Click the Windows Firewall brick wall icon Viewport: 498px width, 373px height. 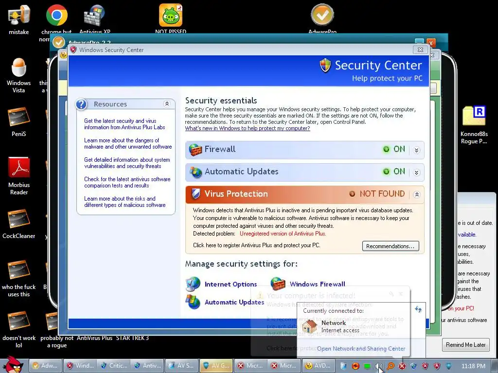point(278,284)
